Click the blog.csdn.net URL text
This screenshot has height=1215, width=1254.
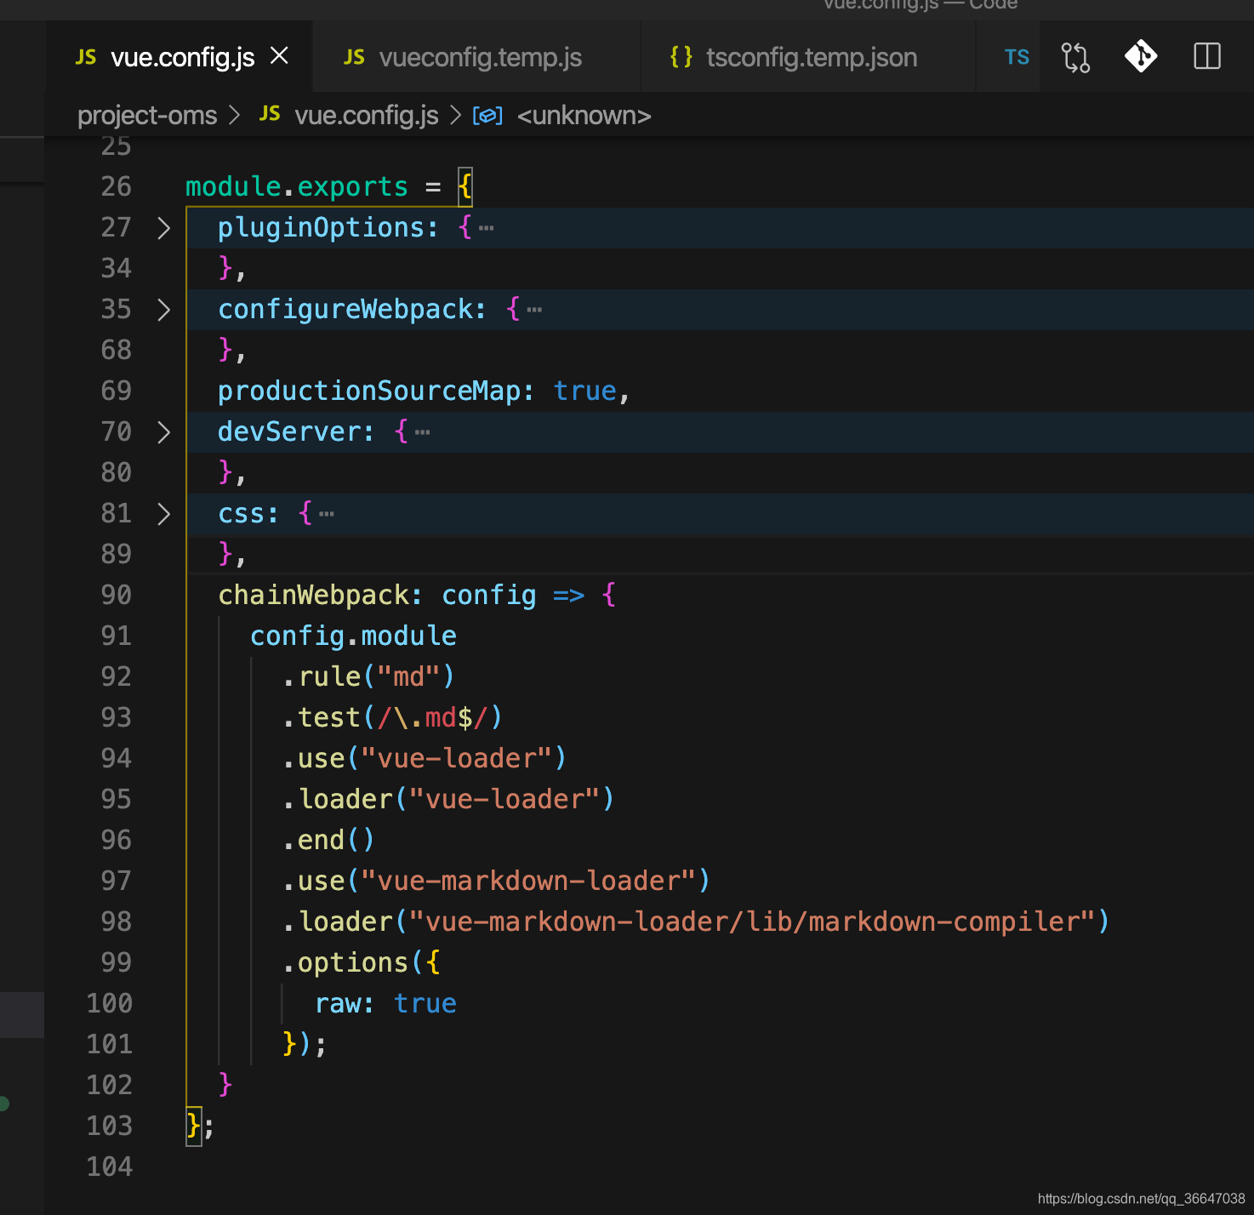coord(1142,1199)
